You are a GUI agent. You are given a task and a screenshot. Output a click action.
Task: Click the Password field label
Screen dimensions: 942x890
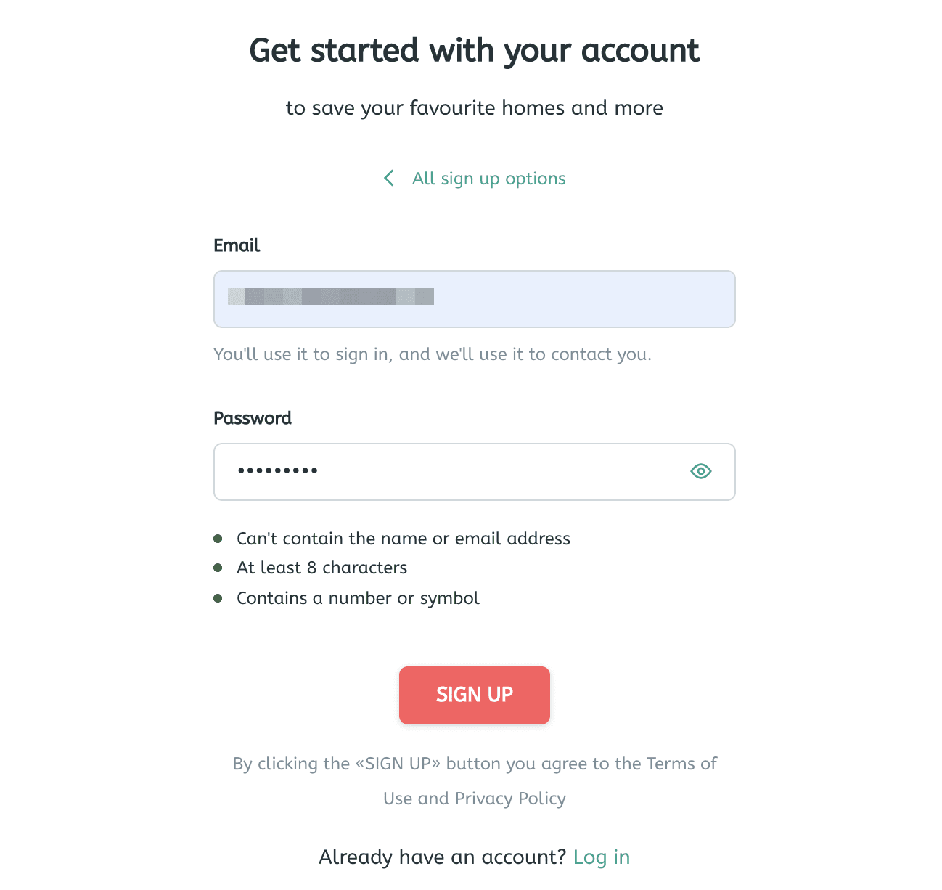(253, 418)
